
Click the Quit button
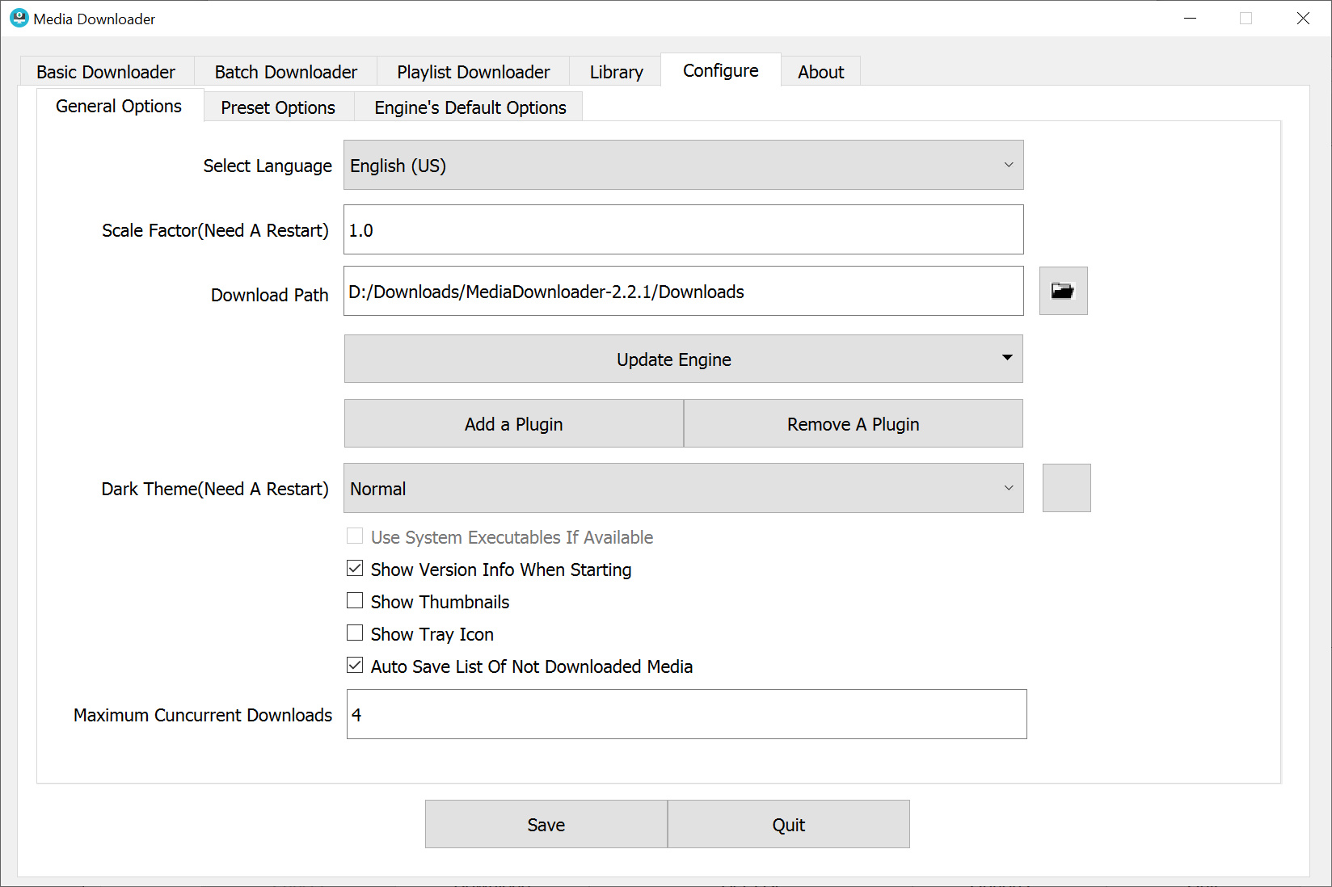coord(789,824)
